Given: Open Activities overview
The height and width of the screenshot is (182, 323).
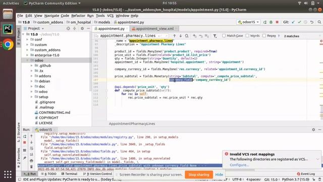Looking at the screenshot, I should point(11,3).
